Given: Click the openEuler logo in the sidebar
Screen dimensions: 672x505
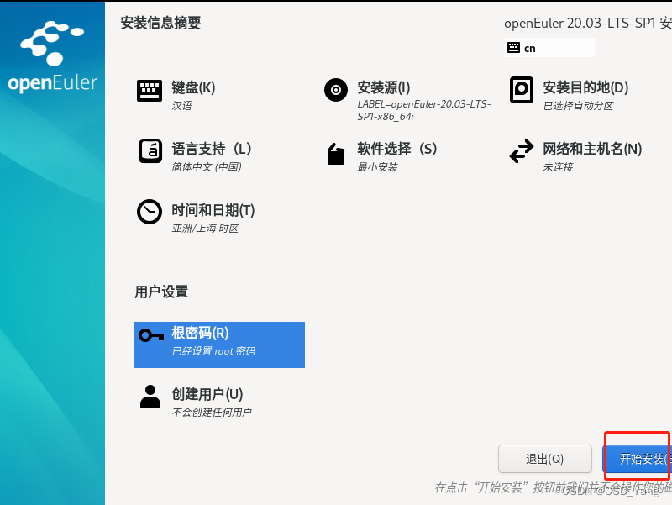Looking at the screenshot, I should coord(52,56).
